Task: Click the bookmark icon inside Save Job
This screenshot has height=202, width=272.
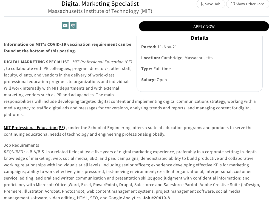Action: (x=203, y=4)
